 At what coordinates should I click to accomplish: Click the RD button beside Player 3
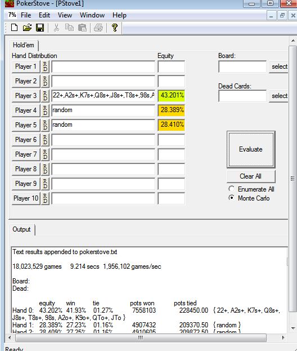click(45, 96)
